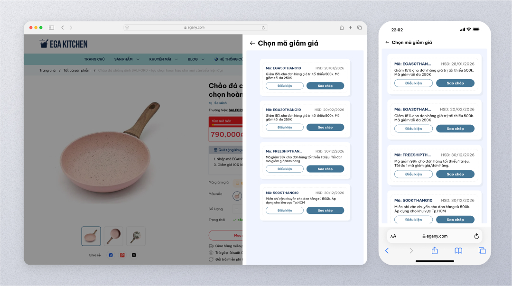This screenshot has height=286, width=512.
Task: Tap the mobile Safari share icon
Action: point(435,250)
